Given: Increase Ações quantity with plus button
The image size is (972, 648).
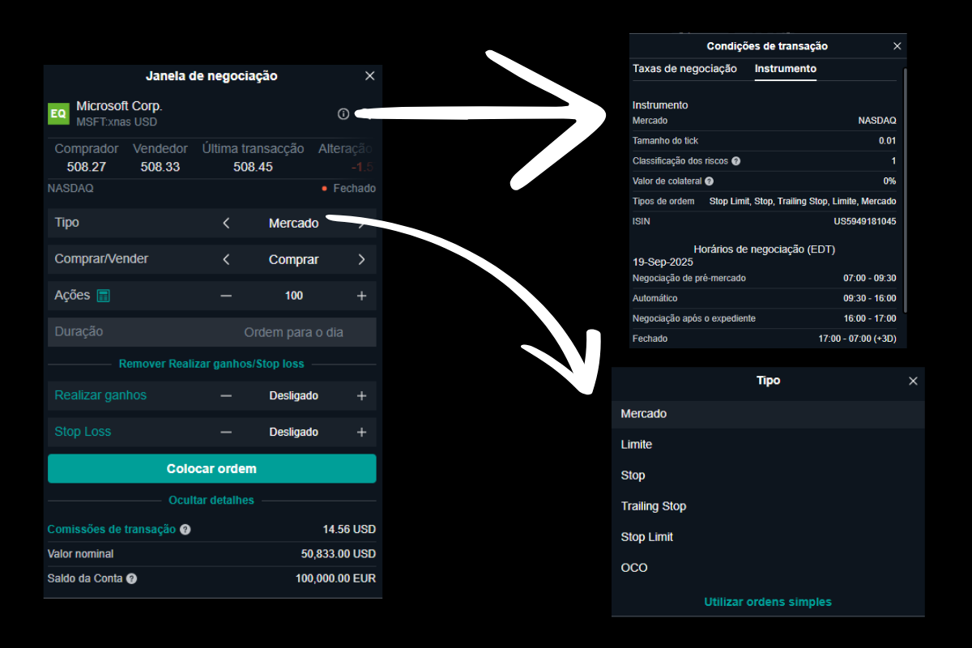Looking at the screenshot, I should click(361, 296).
